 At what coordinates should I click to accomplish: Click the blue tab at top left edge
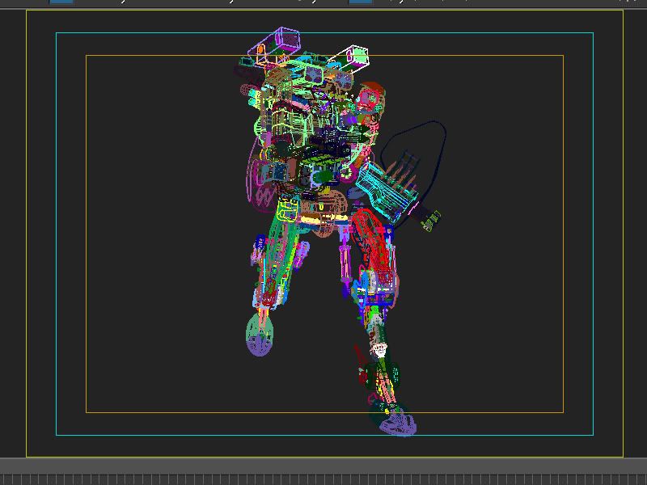point(62,2)
